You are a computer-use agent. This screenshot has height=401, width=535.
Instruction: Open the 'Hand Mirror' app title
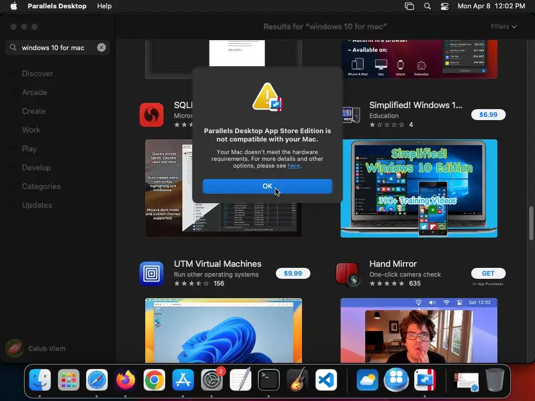(x=393, y=264)
